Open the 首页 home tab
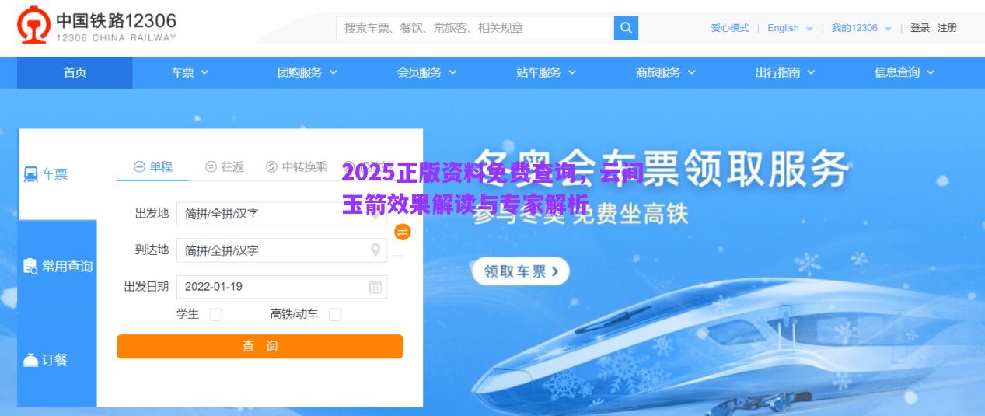 (x=75, y=72)
